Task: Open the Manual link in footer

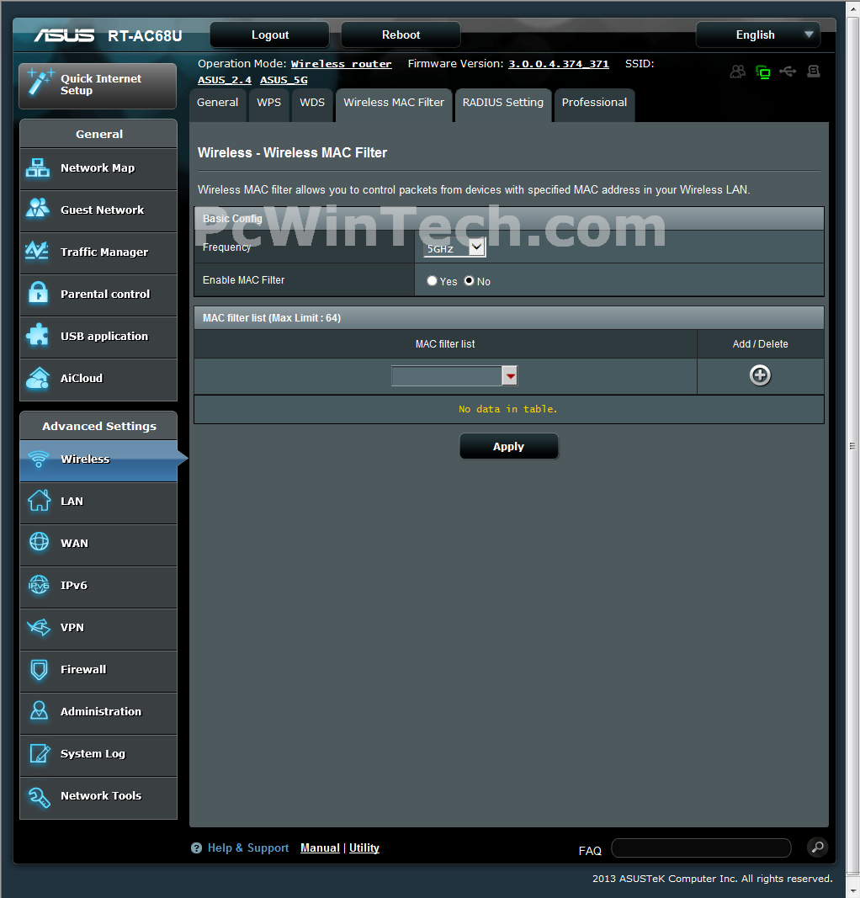Action: click(x=320, y=848)
